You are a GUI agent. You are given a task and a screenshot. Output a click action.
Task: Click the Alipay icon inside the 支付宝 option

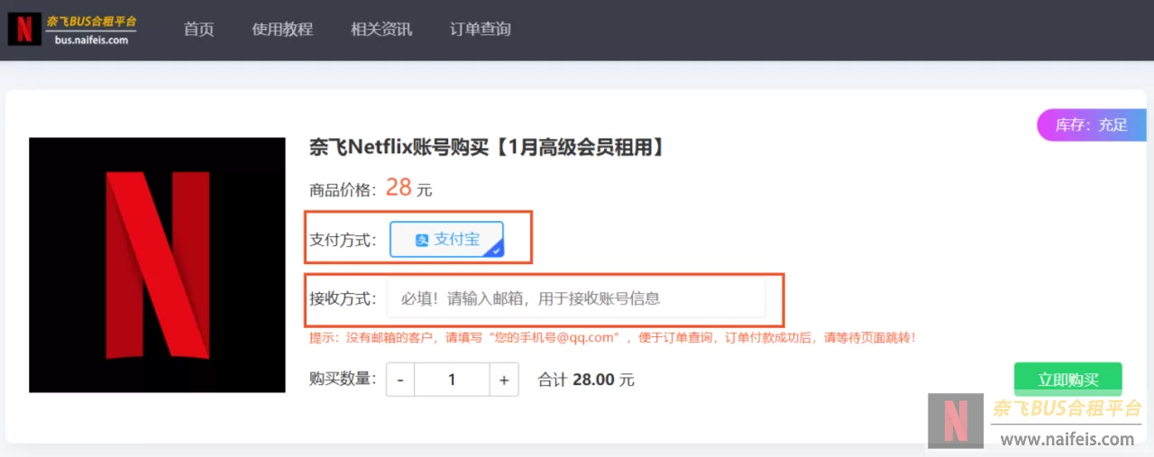(421, 240)
